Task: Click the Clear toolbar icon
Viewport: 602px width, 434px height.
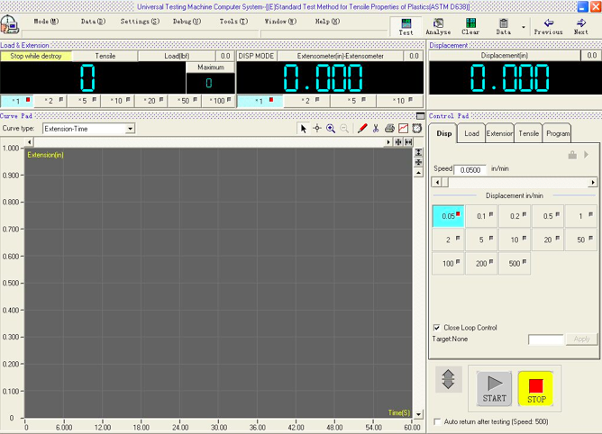Action: coord(470,24)
